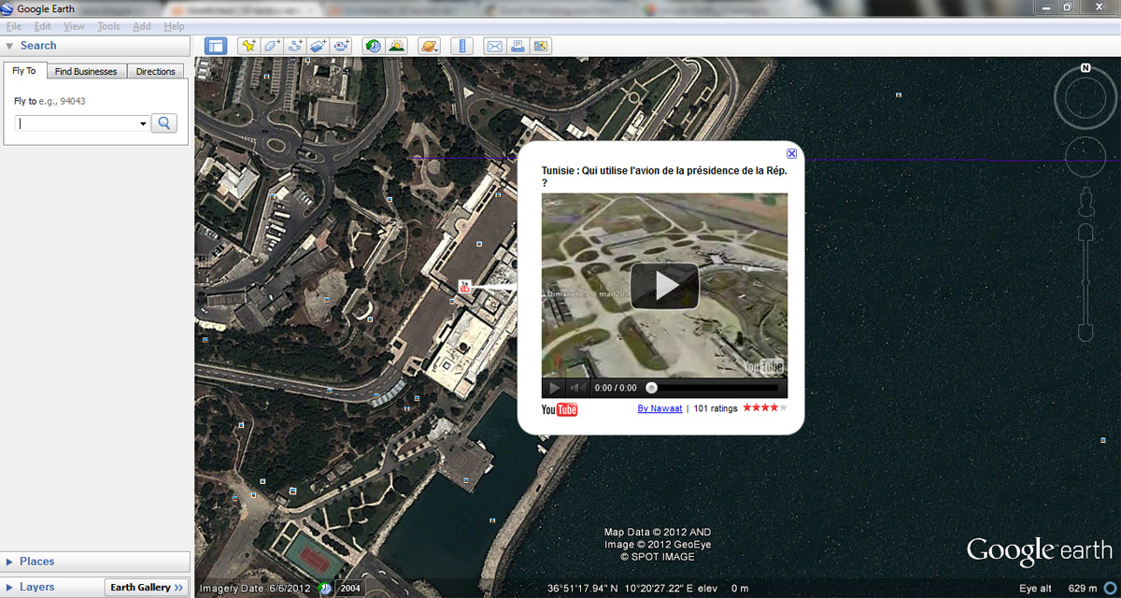Click the red star rating
The image size is (1121, 598).
tap(765, 408)
